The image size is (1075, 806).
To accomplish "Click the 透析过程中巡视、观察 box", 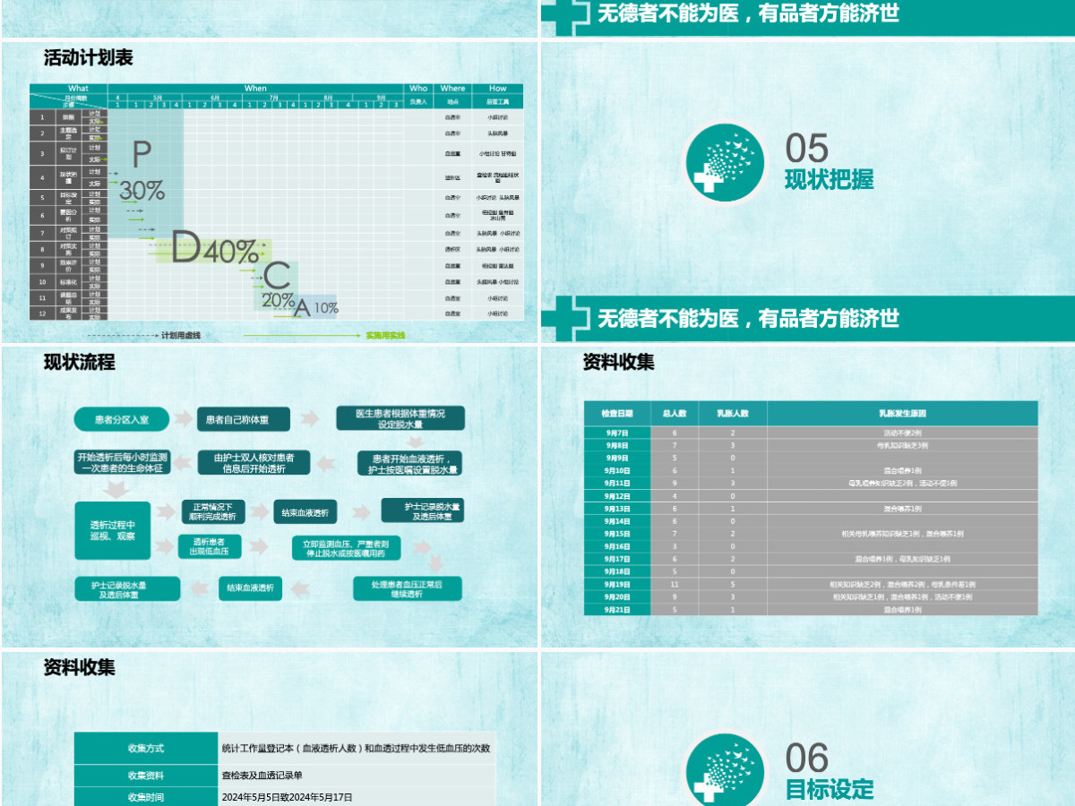I will pyautogui.click(x=113, y=530).
